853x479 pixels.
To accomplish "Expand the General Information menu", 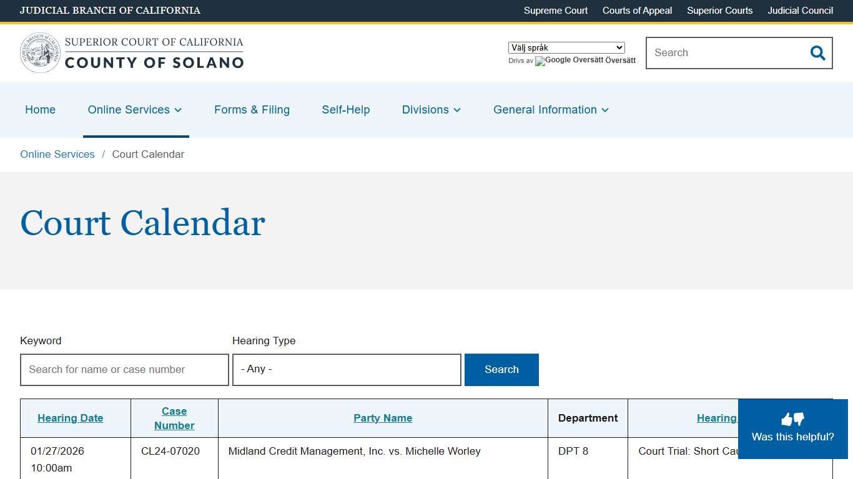I will tap(550, 110).
